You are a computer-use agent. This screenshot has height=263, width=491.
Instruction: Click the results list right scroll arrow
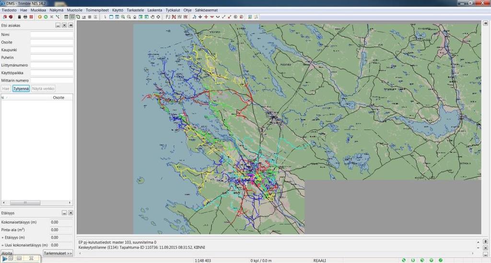[70, 203]
